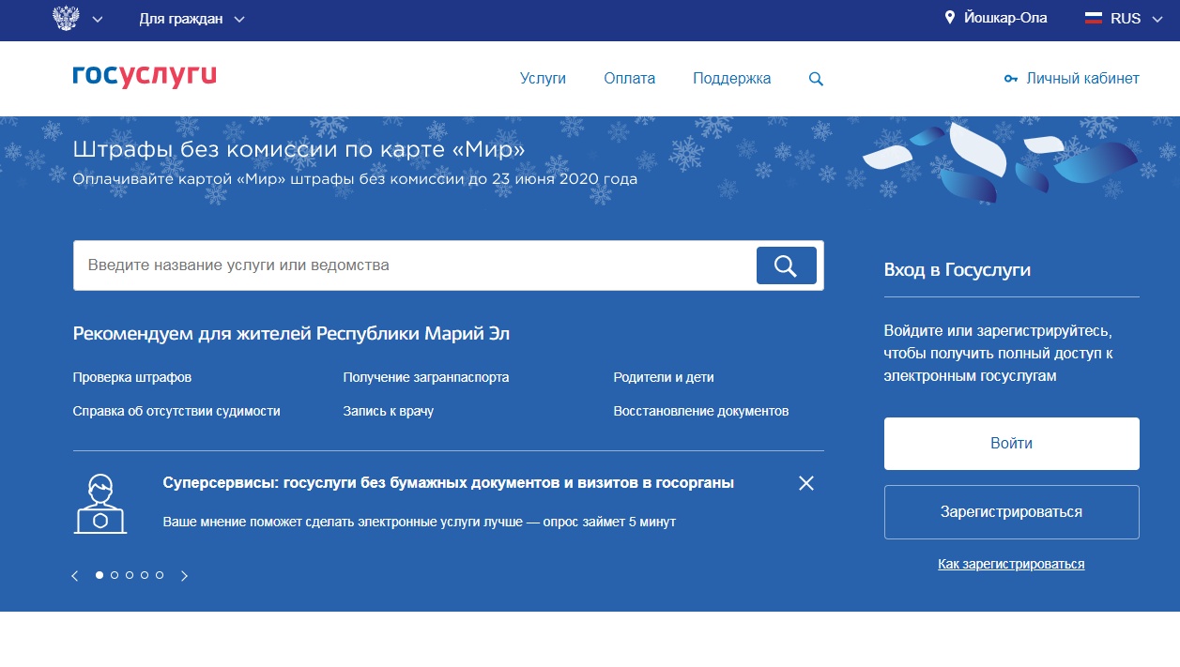1180x667 pixels.
Task: Select the last carousel dot
Action: tap(160, 575)
